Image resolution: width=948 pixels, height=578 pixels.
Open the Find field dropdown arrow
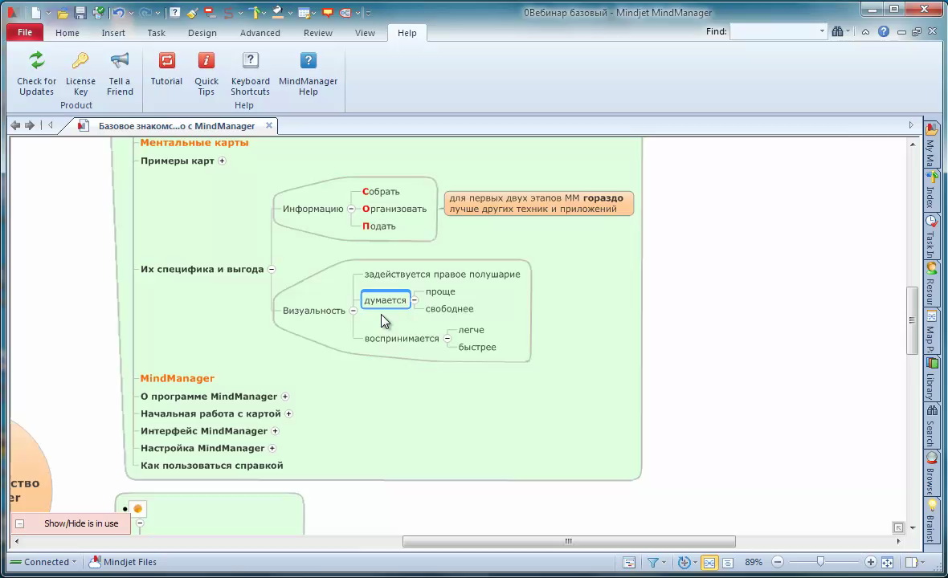(x=822, y=31)
